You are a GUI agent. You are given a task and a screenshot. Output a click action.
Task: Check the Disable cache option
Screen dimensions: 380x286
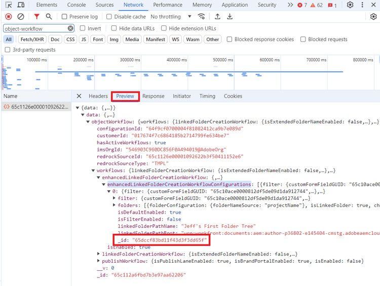click(x=109, y=17)
